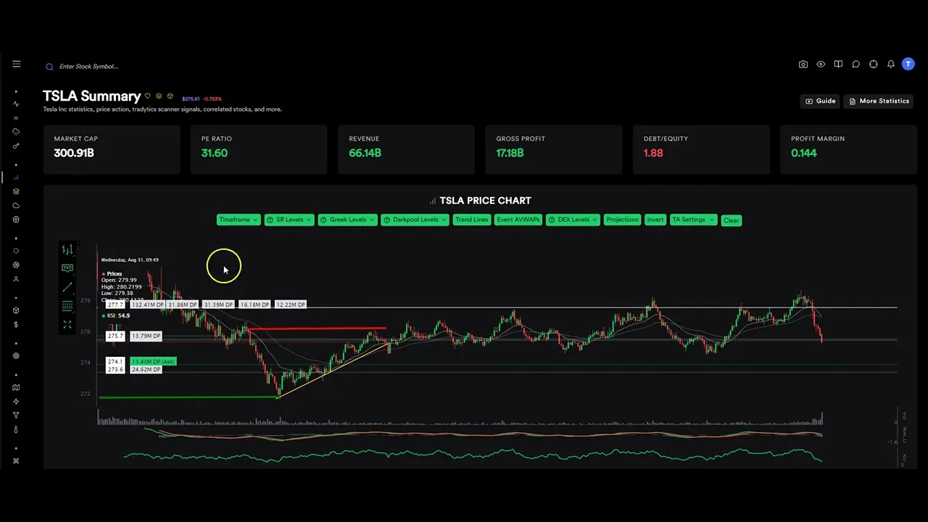
Task: Open the map icon in sidebar
Action: pos(16,387)
